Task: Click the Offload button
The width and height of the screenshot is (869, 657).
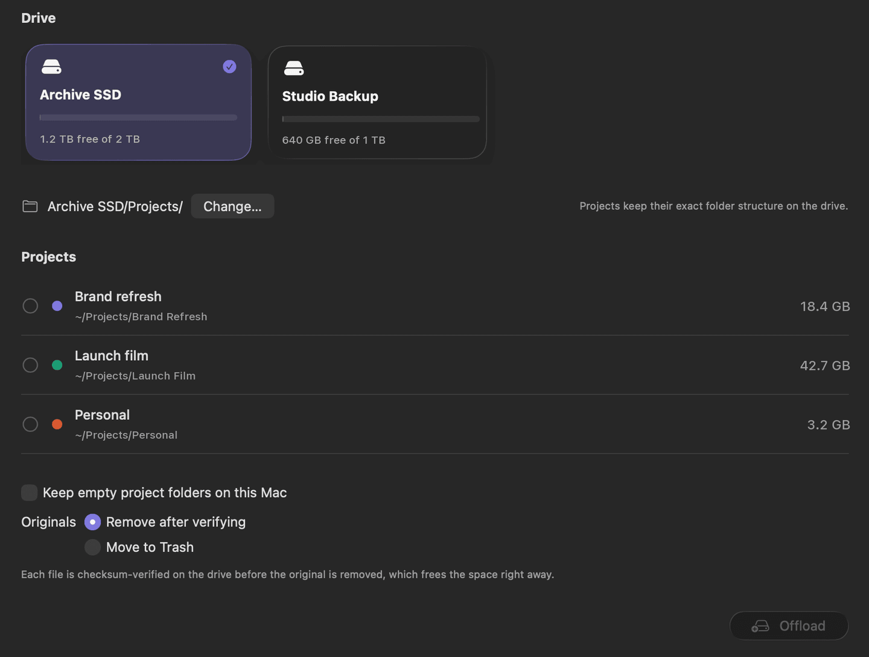Action: (789, 626)
